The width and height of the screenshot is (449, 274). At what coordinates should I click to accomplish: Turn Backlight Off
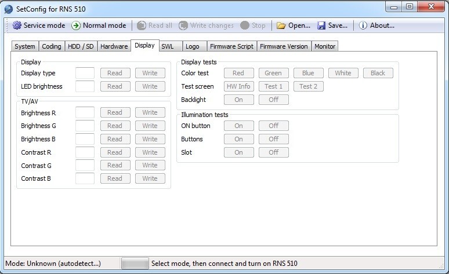(274, 100)
